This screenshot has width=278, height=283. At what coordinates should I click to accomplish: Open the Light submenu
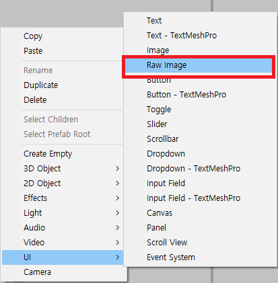click(63, 213)
